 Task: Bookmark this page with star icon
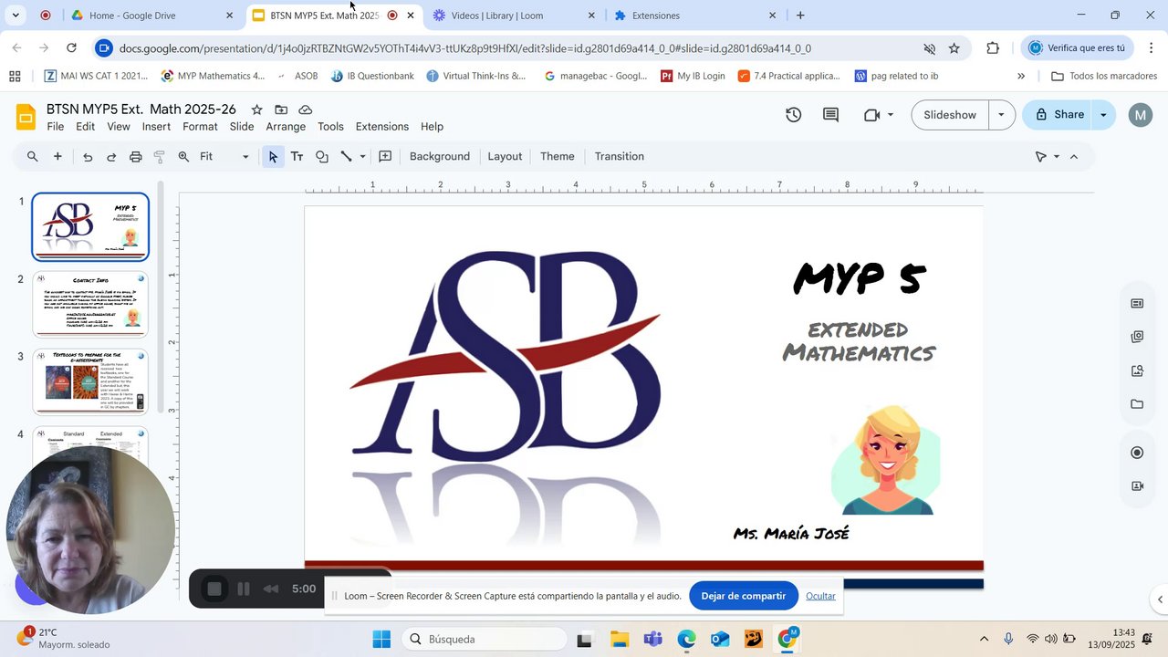coord(954,48)
